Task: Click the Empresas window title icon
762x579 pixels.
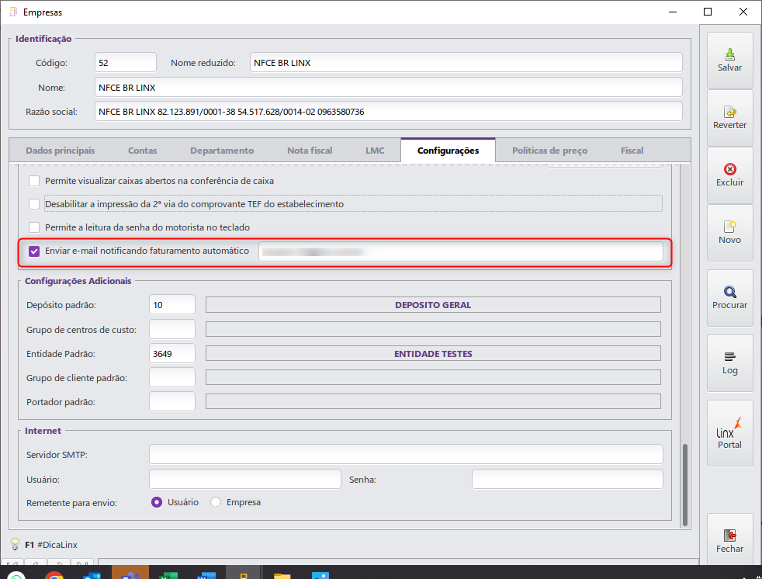Action: [13, 12]
